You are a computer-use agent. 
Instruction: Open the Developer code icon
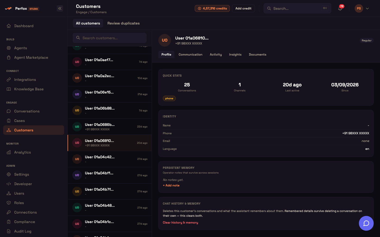point(9,184)
